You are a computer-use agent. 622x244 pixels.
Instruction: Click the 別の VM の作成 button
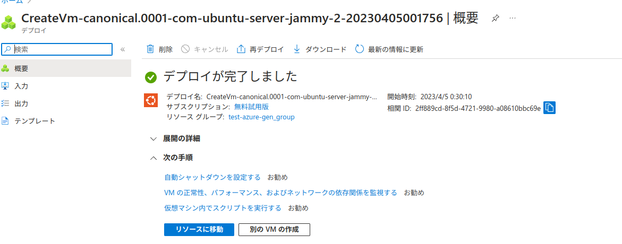click(x=274, y=229)
